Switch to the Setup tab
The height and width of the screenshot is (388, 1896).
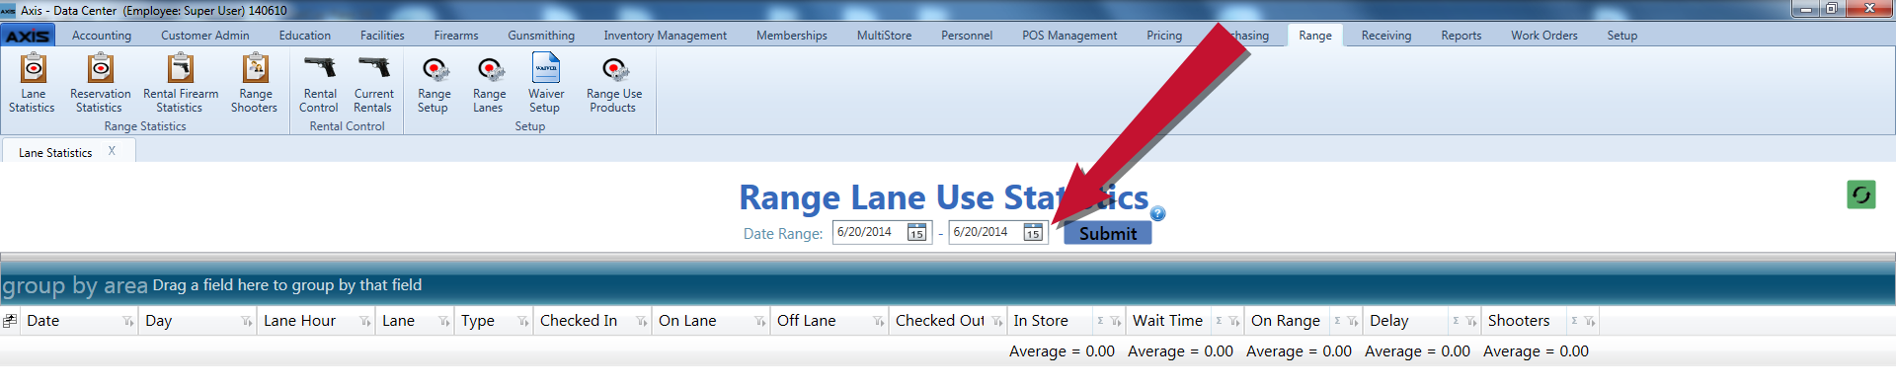coord(1622,36)
